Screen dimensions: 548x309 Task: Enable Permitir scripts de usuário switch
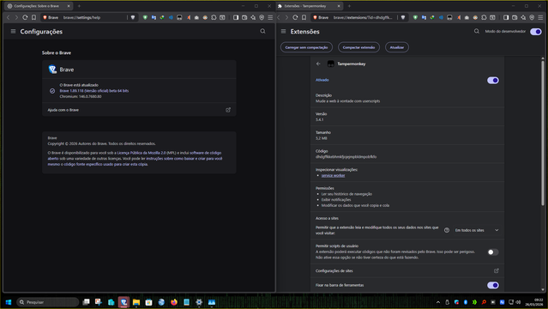pyautogui.click(x=493, y=252)
